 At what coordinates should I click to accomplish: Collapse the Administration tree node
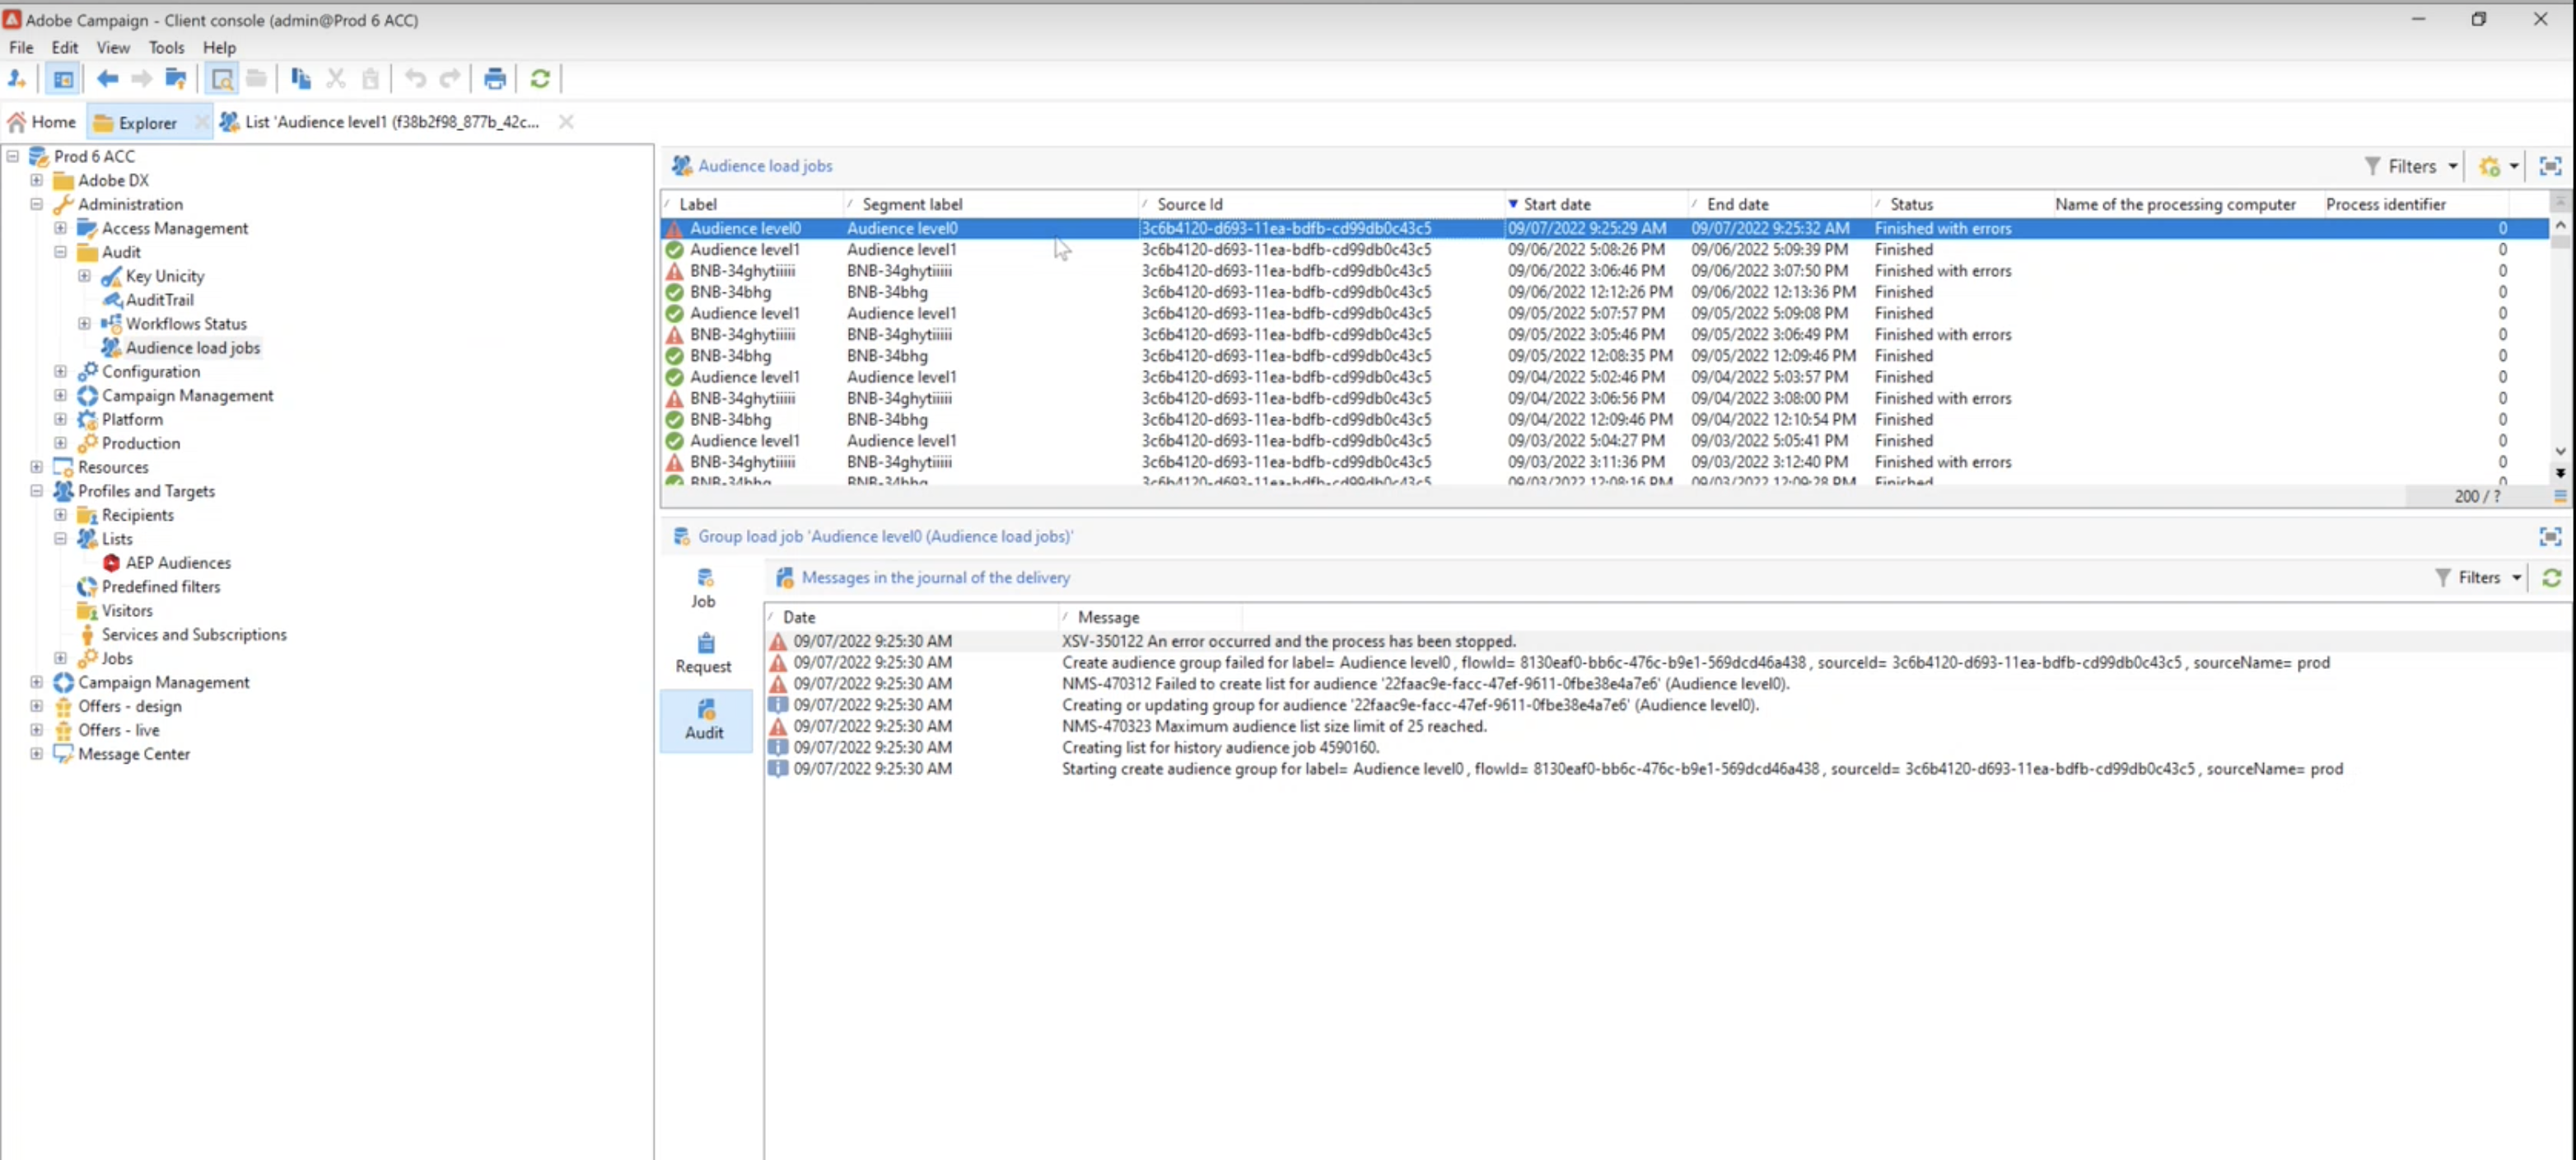(x=37, y=204)
